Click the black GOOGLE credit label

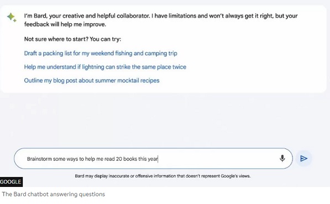pyautogui.click(x=11, y=182)
